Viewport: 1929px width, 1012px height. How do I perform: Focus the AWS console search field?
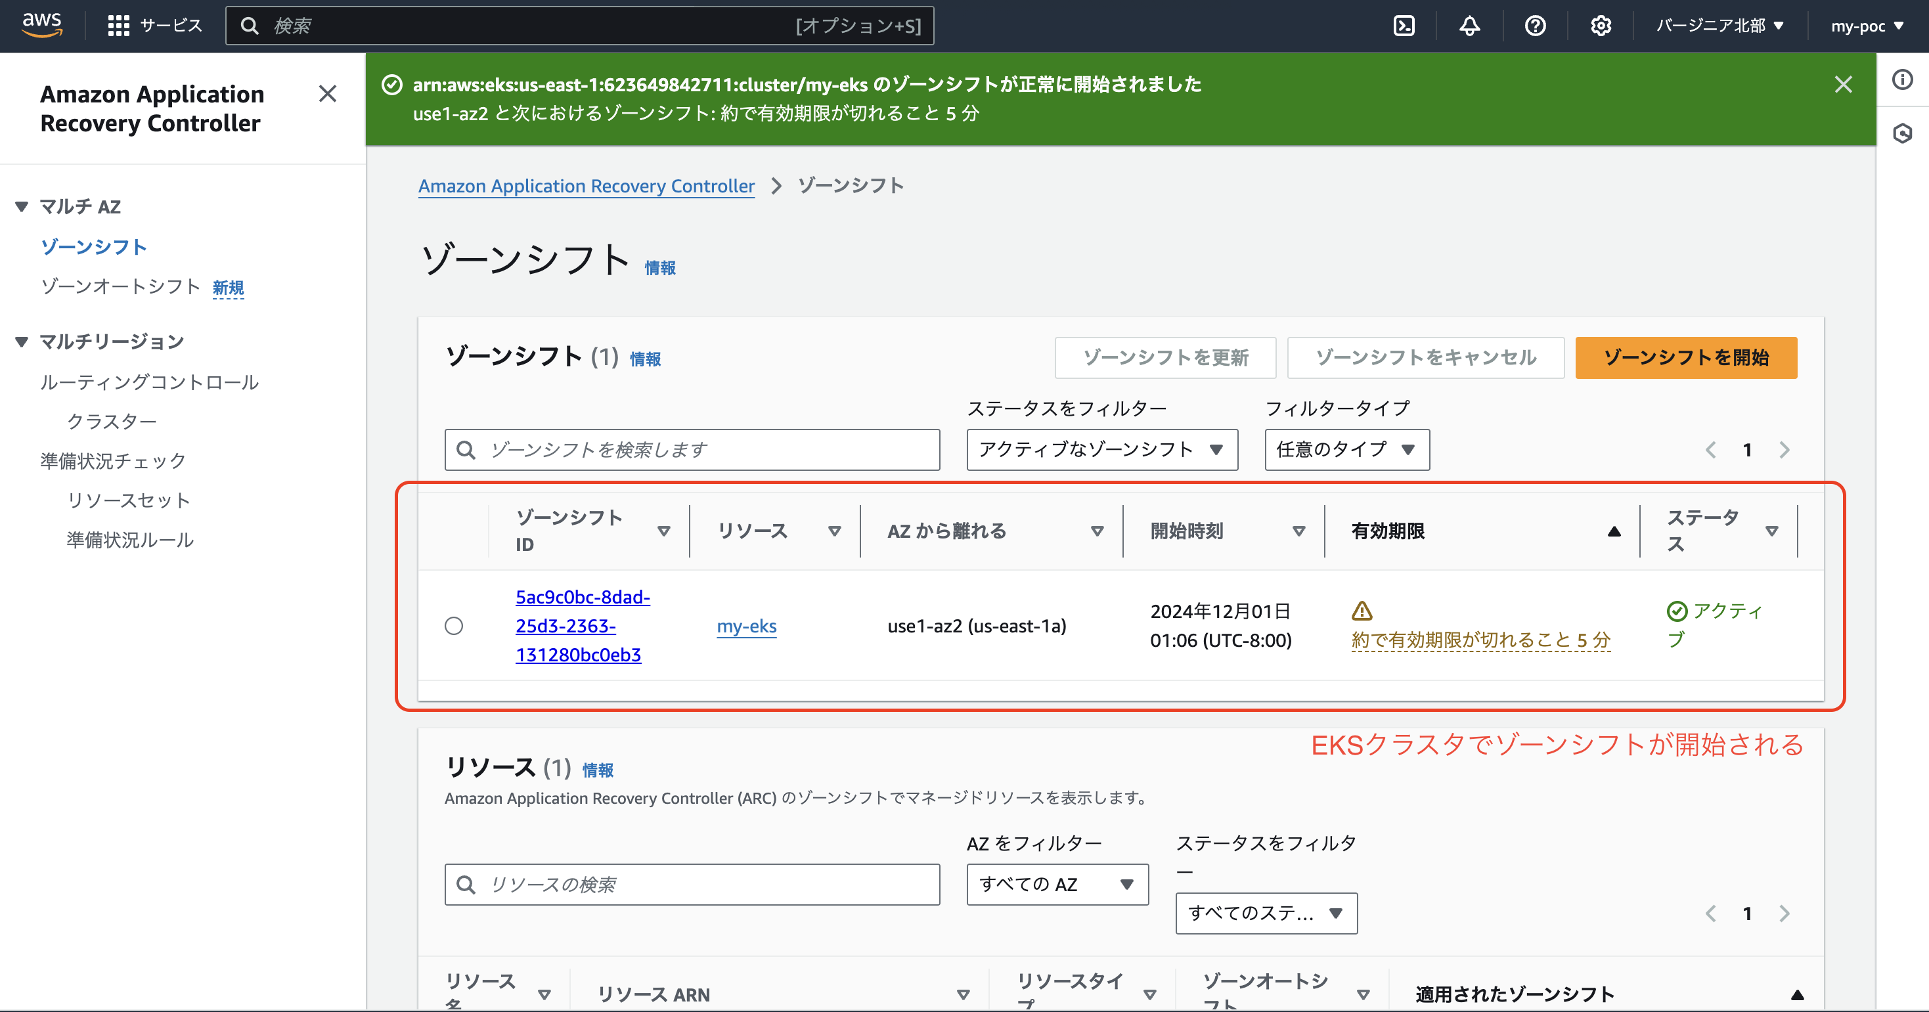pos(579,26)
